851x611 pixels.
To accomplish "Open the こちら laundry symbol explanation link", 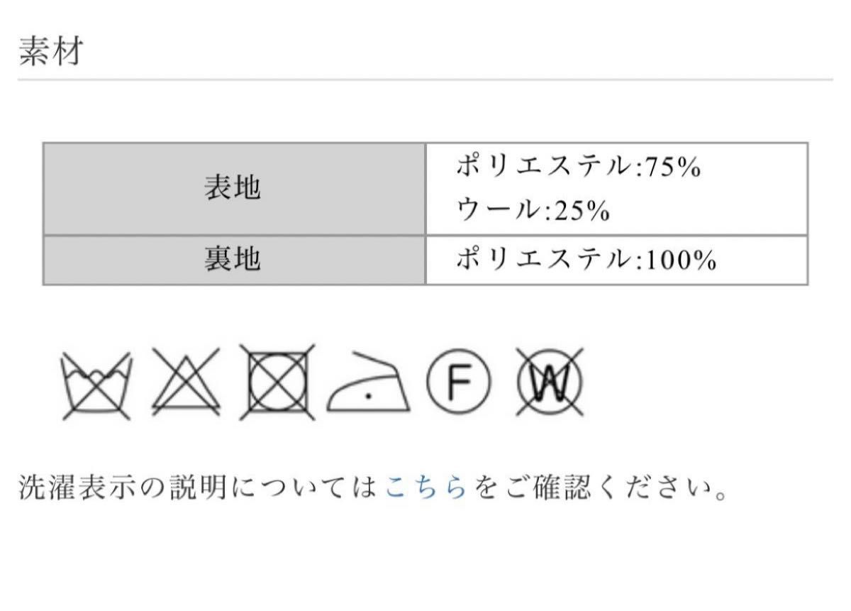I will click(x=427, y=489).
